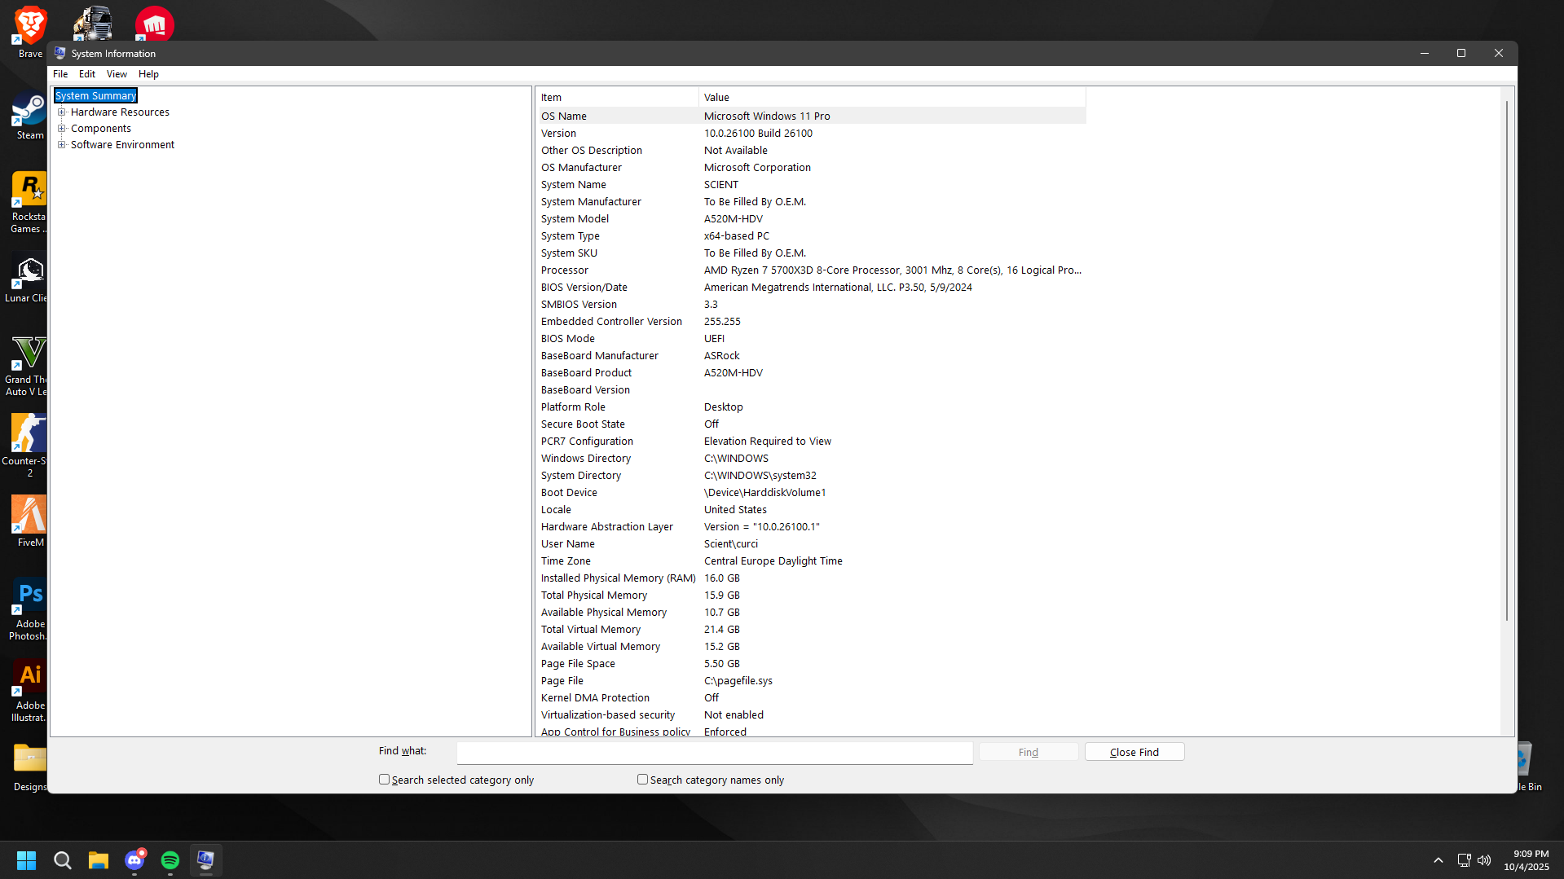Launch Steam from the desktop

click(x=29, y=116)
